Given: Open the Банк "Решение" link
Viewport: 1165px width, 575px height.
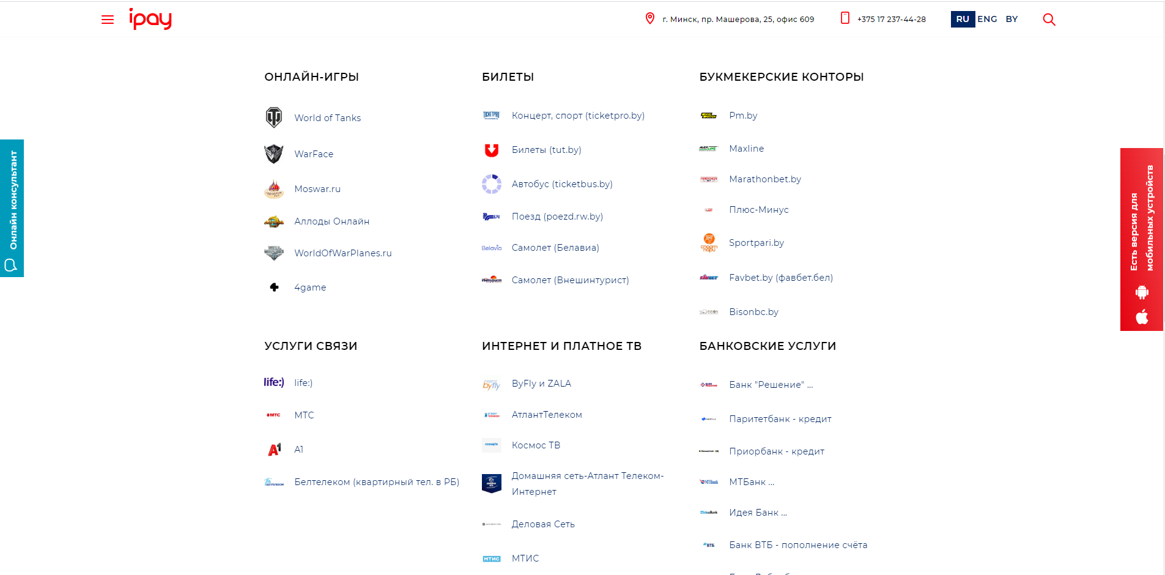Looking at the screenshot, I should pos(771,385).
